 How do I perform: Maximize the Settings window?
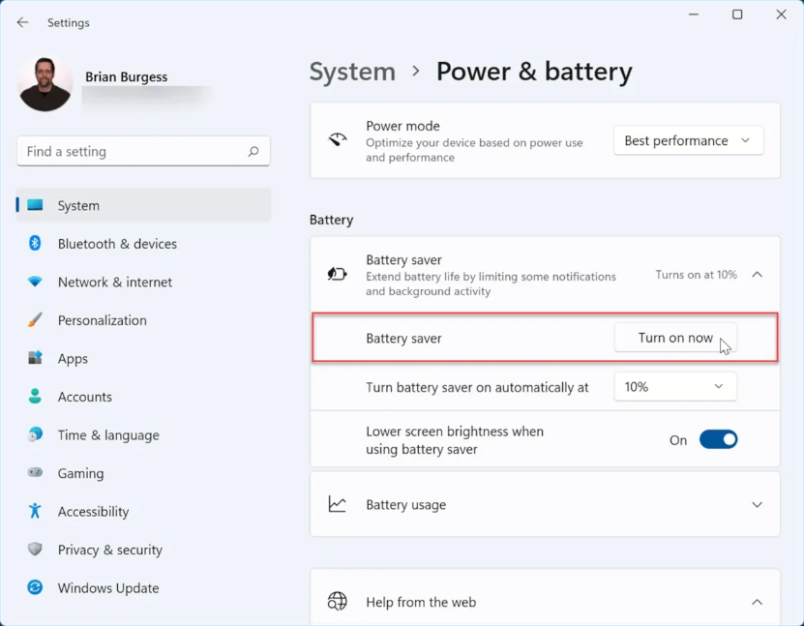pyautogui.click(x=737, y=15)
